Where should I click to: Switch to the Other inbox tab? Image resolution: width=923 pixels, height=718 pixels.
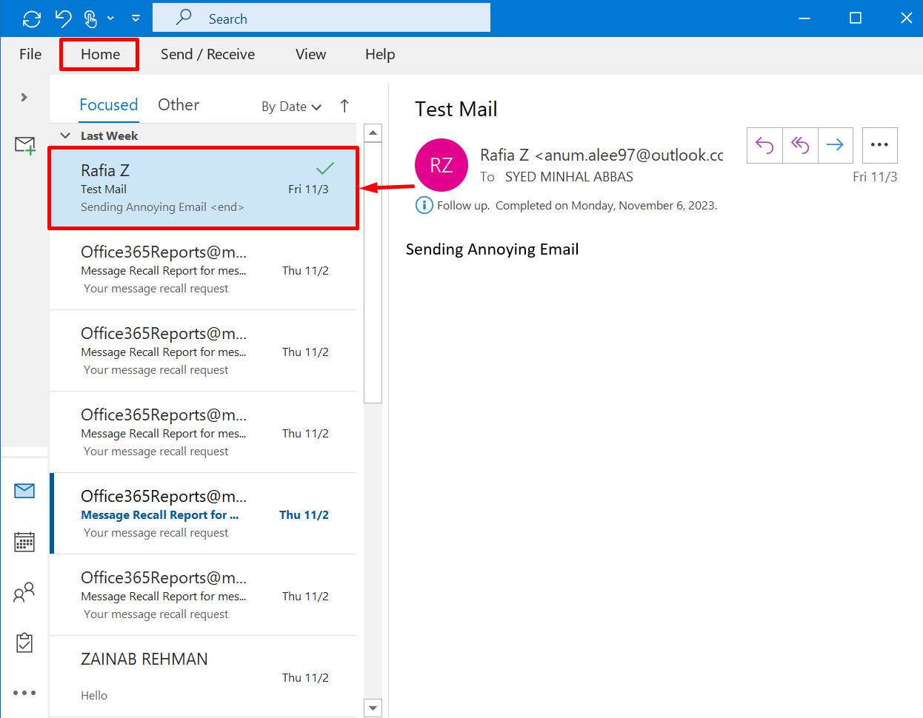pos(179,105)
